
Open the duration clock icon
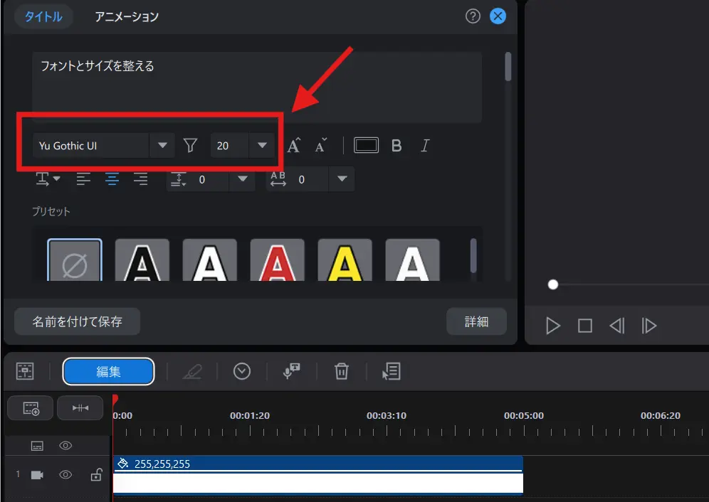tap(242, 371)
